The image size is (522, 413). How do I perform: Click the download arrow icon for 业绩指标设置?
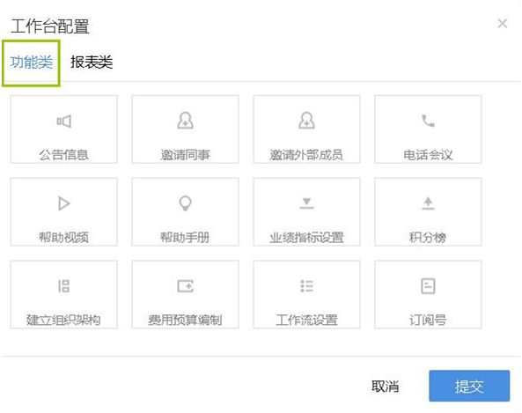[x=306, y=203]
